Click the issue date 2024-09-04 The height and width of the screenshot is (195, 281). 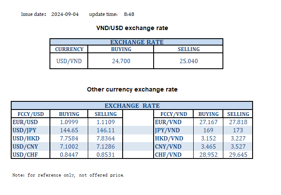pos(65,14)
